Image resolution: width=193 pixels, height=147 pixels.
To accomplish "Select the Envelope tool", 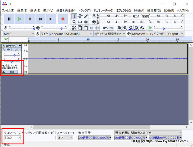I will coord(80,16).
